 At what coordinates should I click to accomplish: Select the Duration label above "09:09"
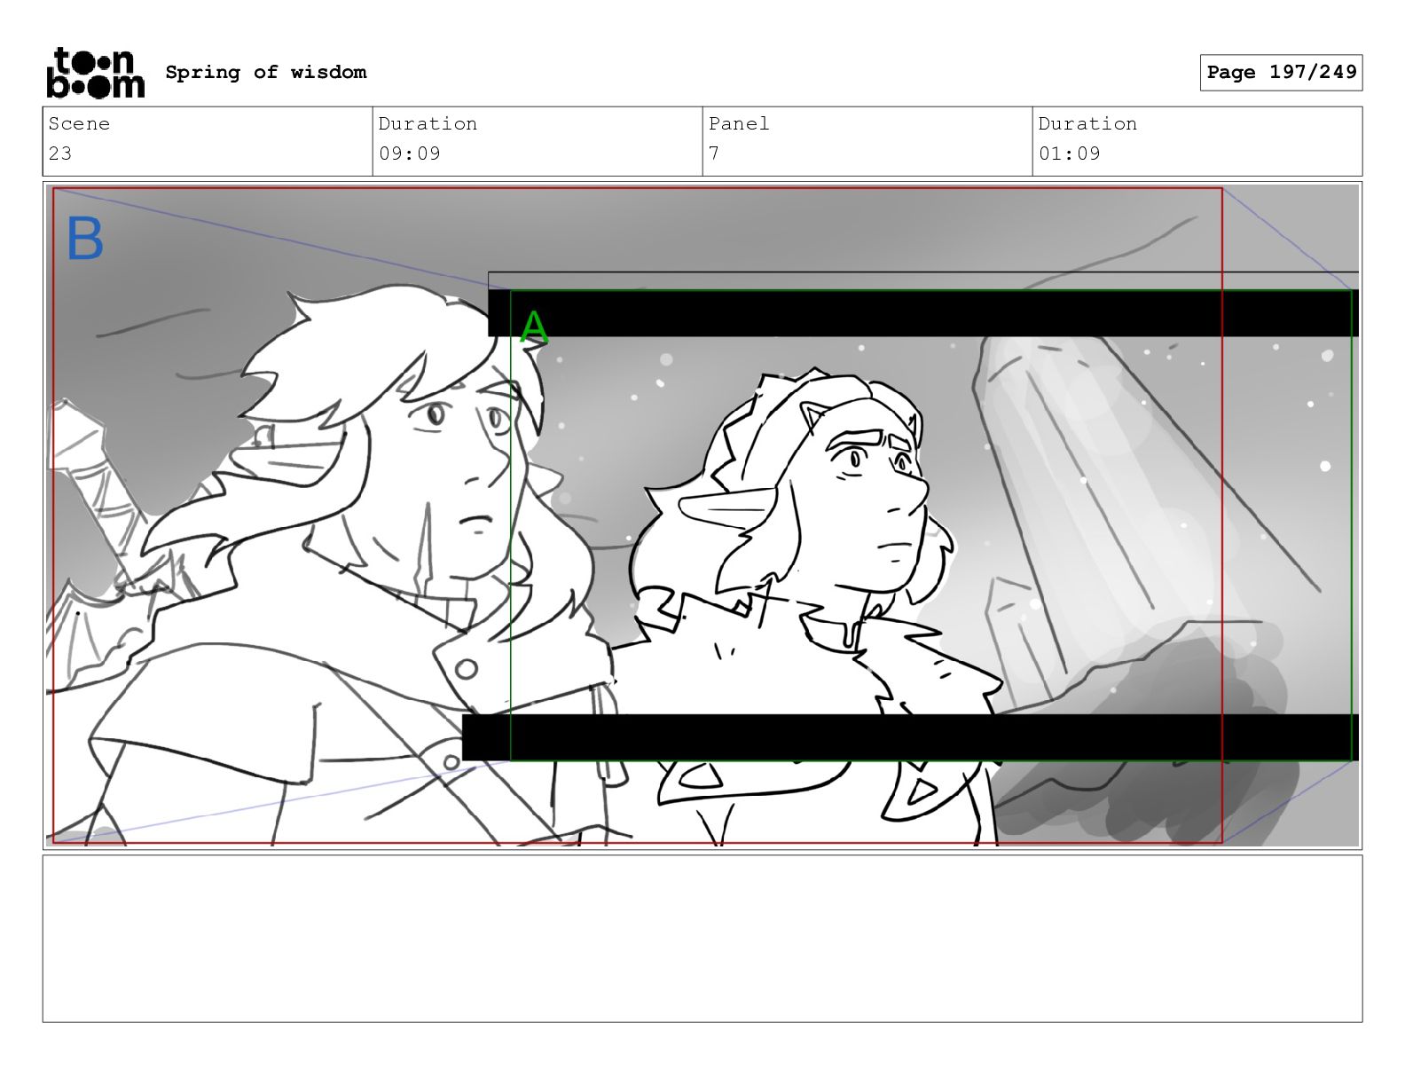tap(428, 124)
